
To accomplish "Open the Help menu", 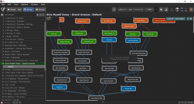I will 43,4.
